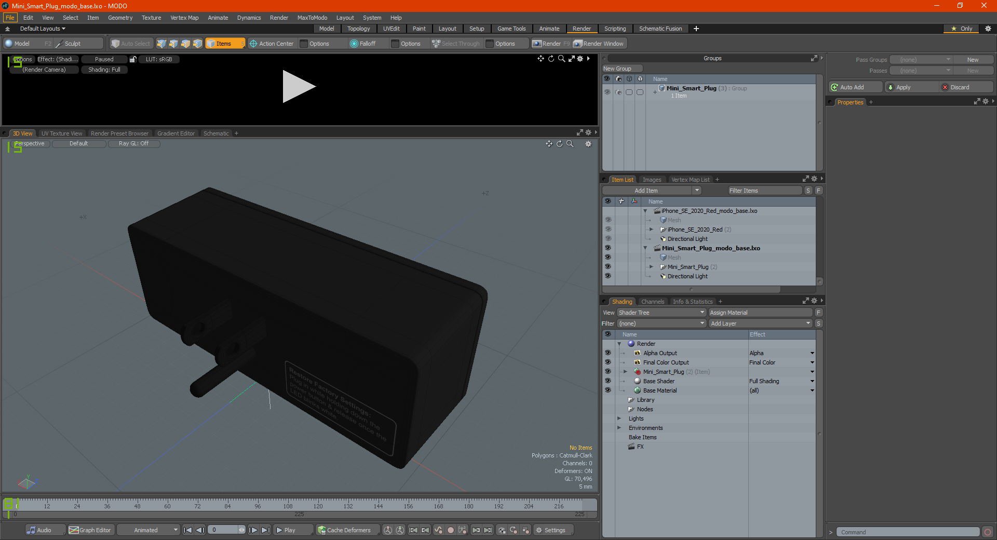Click the render preview refresh rotate icon
Image resolution: width=997 pixels, height=540 pixels.
551,59
